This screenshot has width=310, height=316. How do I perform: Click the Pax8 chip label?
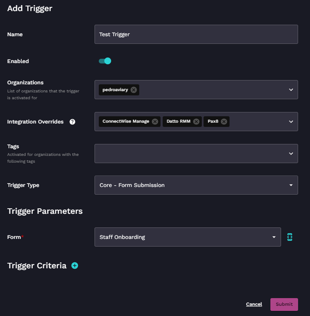click(212, 121)
